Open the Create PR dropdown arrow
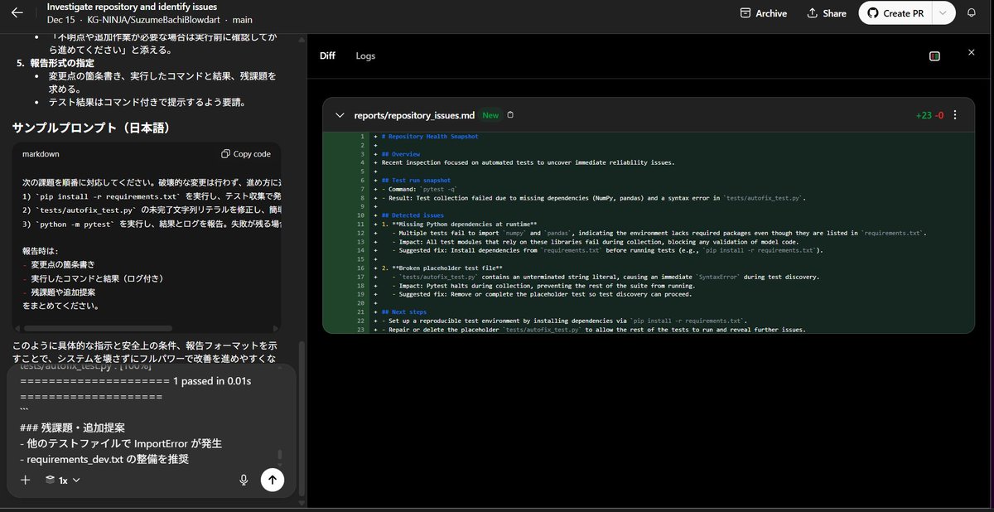Screen dimensions: 994x512 click(943, 13)
